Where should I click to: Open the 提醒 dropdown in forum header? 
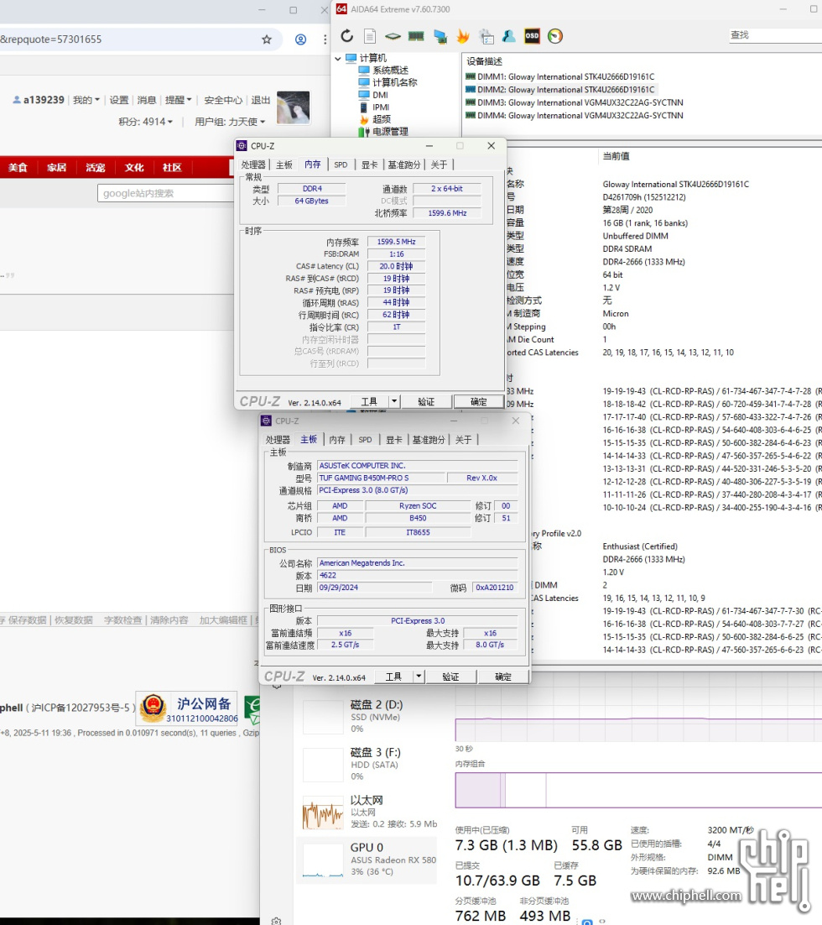pyautogui.click(x=178, y=100)
